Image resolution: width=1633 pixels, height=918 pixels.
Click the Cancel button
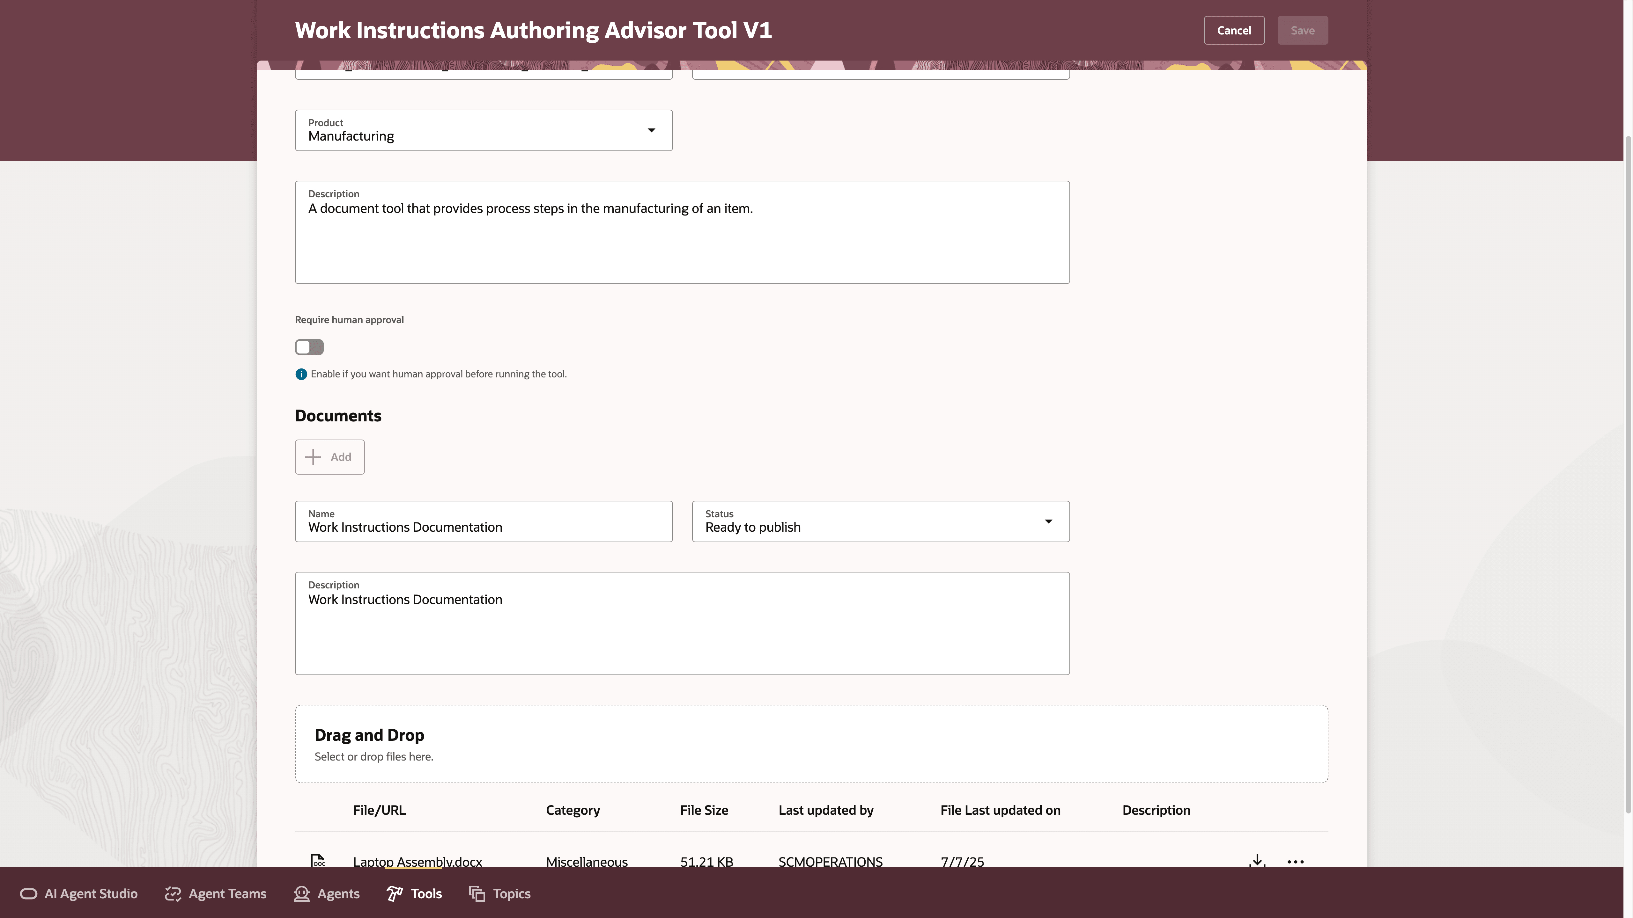click(x=1234, y=30)
